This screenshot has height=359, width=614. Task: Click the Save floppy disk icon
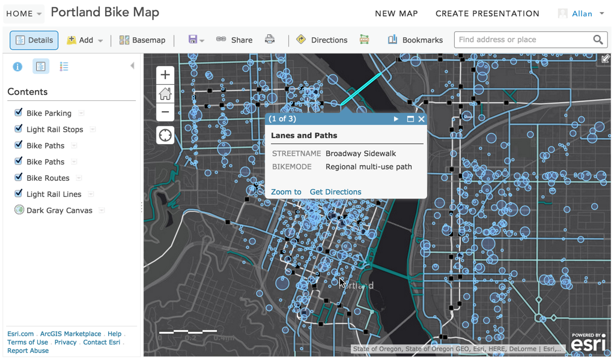[192, 39]
